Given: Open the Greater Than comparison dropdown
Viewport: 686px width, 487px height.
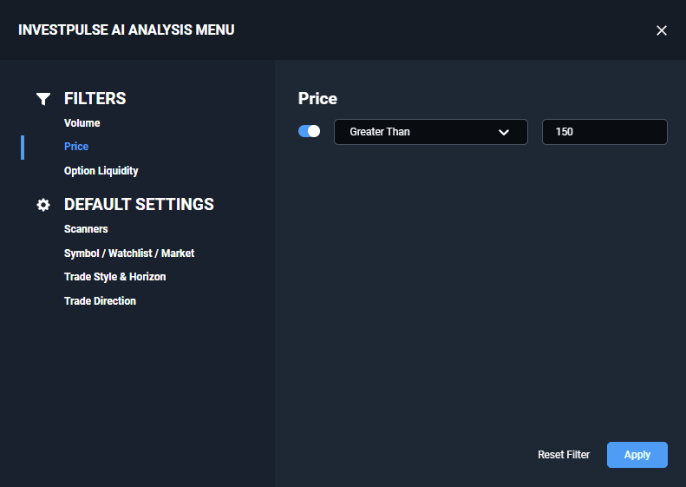Looking at the screenshot, I should pyautogui.click(x=430, y=132).
